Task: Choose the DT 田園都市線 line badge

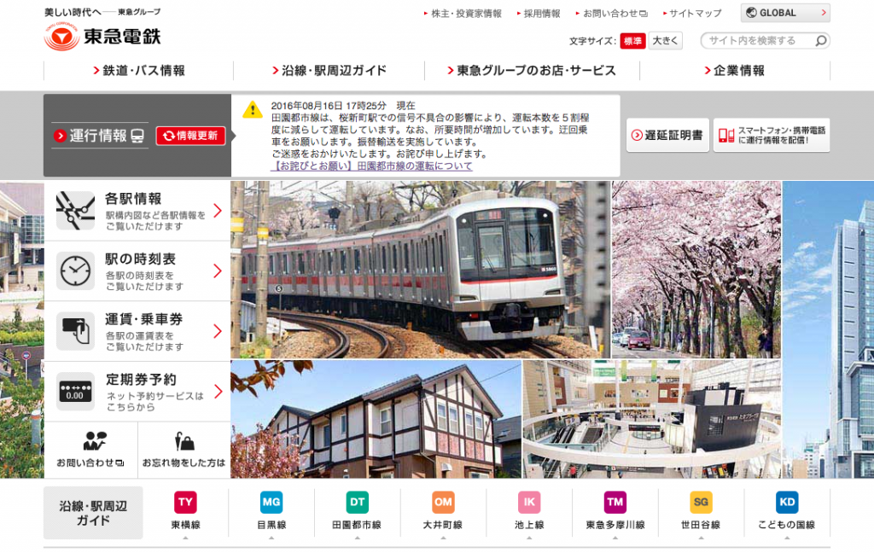Action: coord(358,502)
